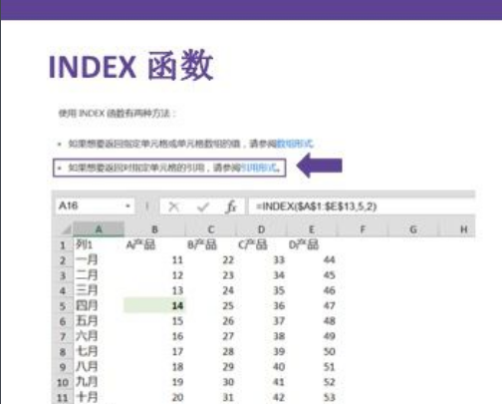This screenshot has width=502, height=404.
Task: Click the highlighted cell containing 14
Action: point(154,305)
